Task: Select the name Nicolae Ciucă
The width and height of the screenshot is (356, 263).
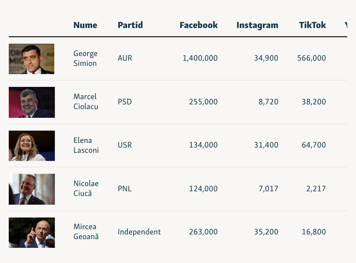Action: 86,188
